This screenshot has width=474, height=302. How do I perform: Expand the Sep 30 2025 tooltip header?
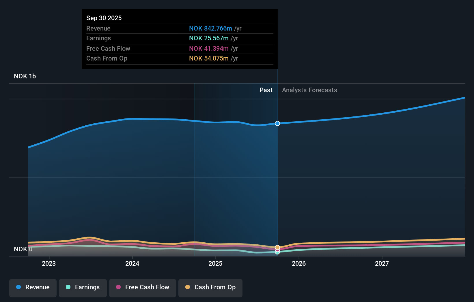104,18
